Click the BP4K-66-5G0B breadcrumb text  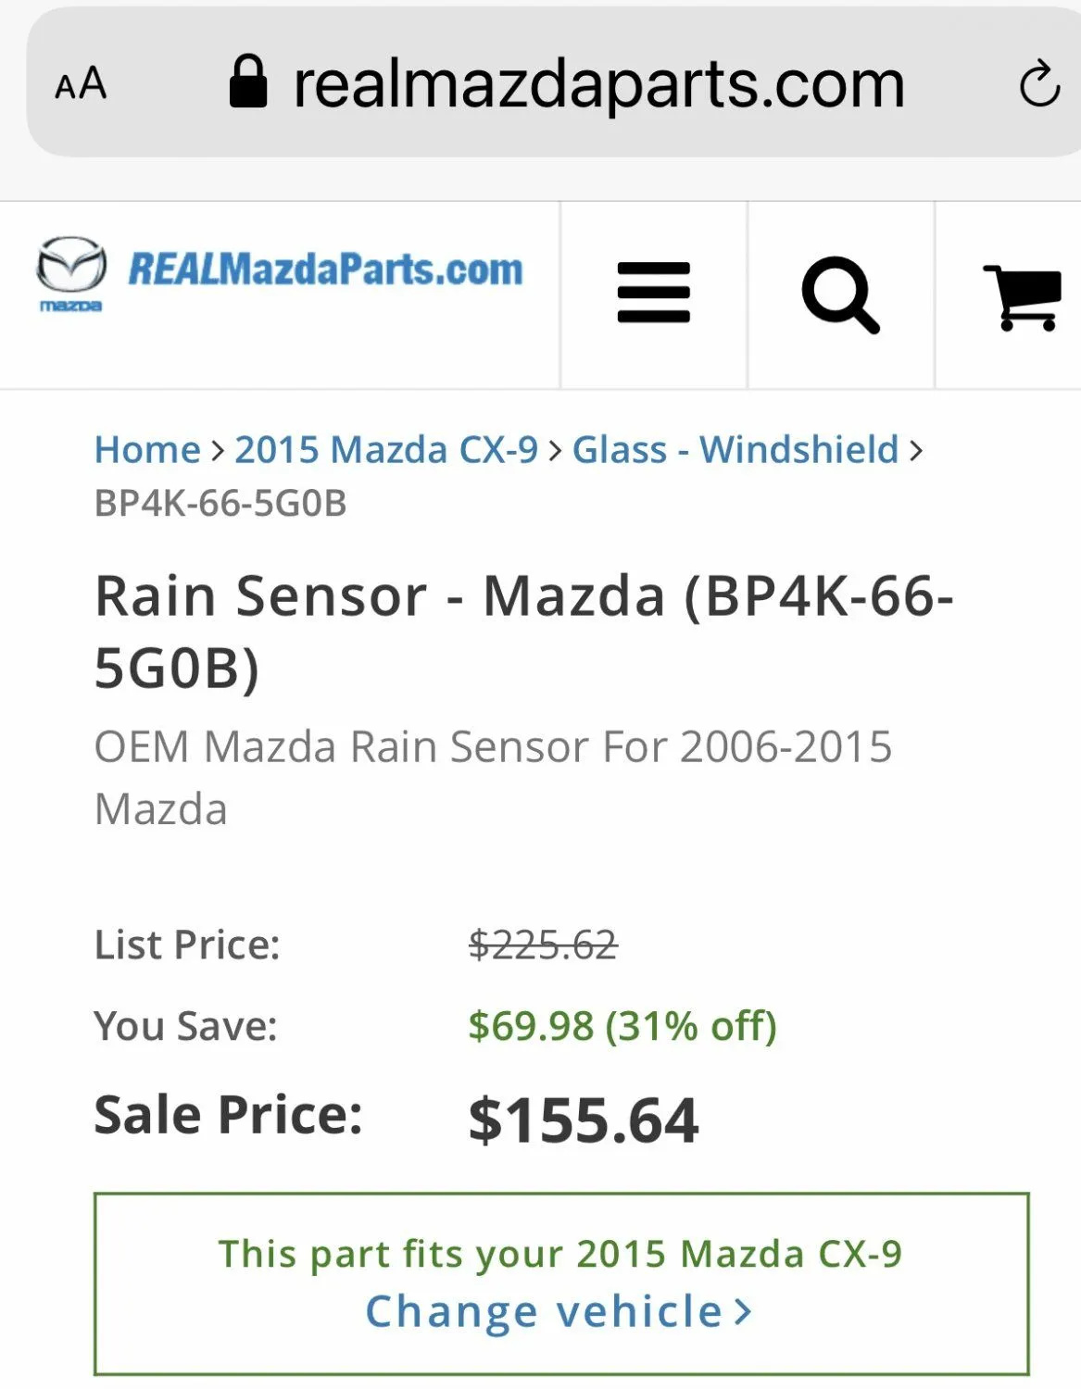[x=220, y=504]
